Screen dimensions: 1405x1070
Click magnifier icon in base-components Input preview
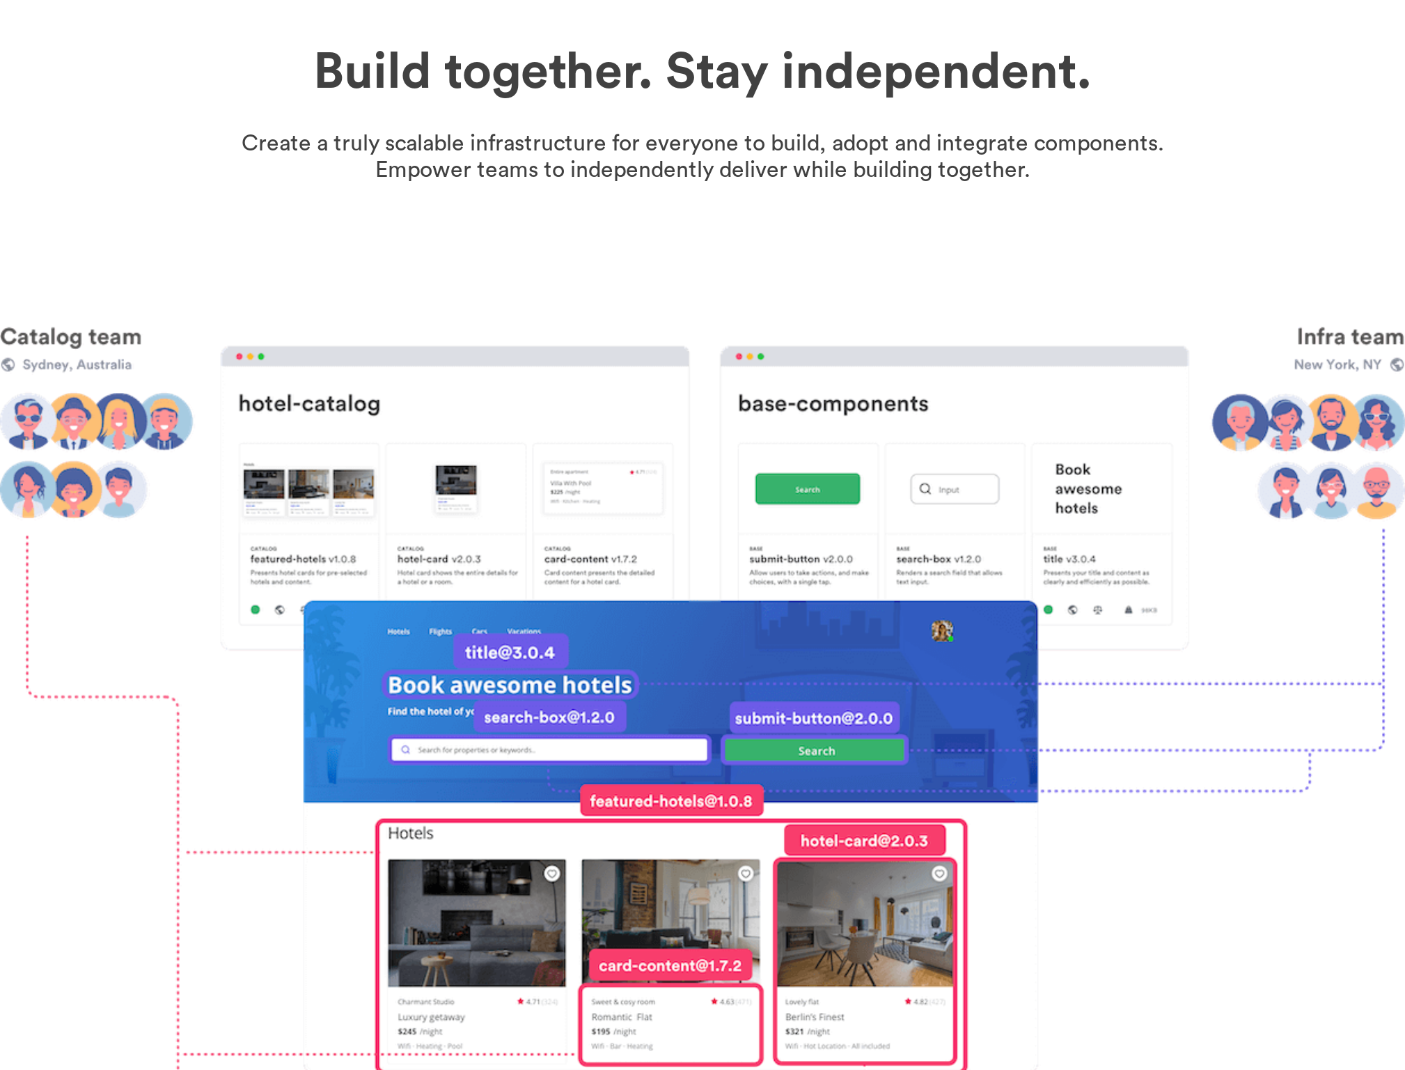(925, 489)
